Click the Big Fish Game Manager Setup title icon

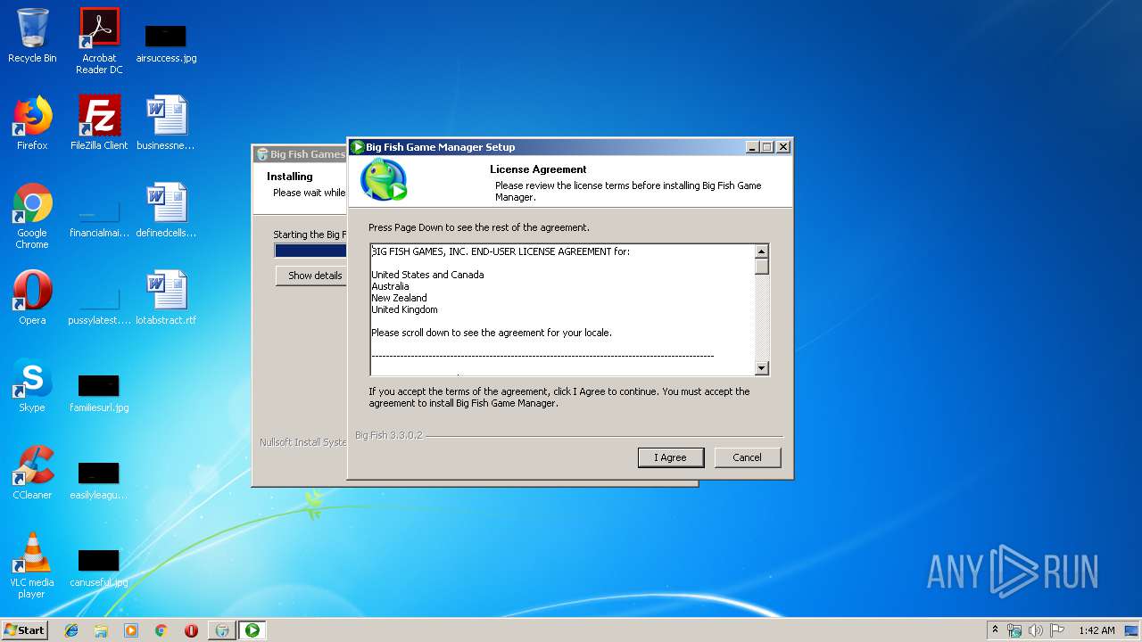[x=358, y=147]
